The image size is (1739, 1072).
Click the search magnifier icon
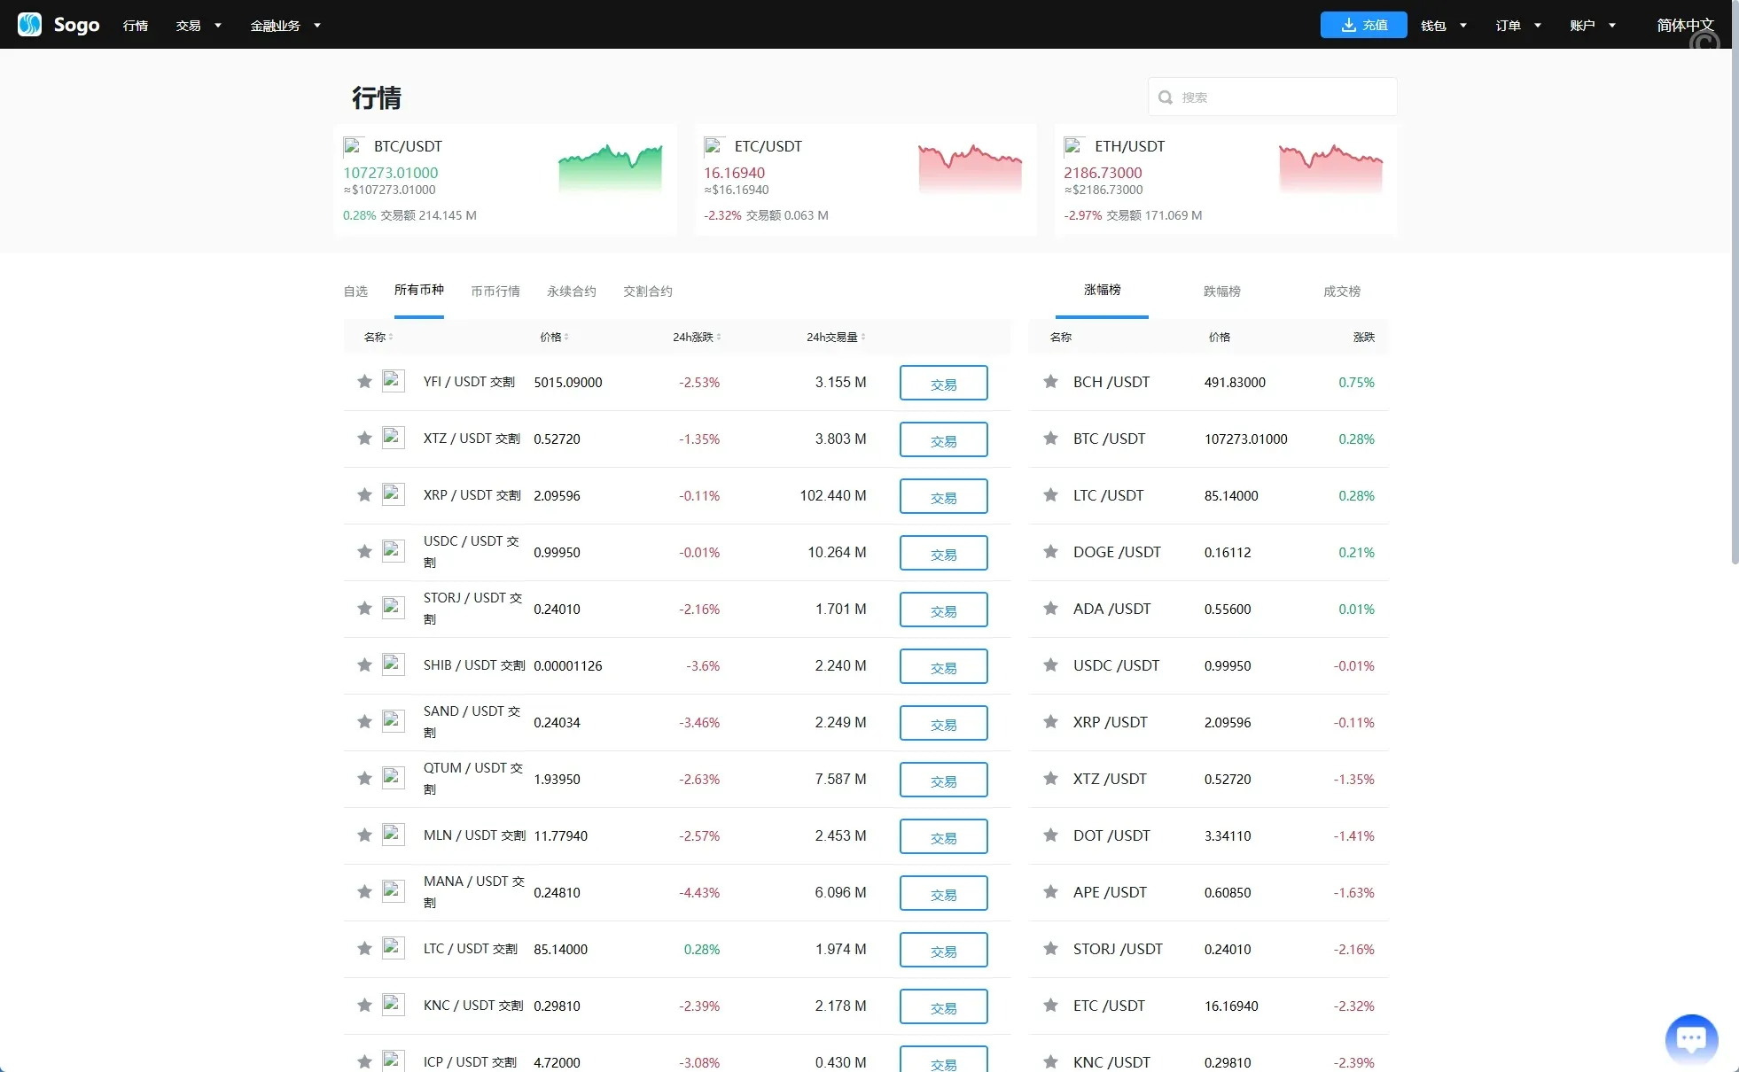point(1166,97)
